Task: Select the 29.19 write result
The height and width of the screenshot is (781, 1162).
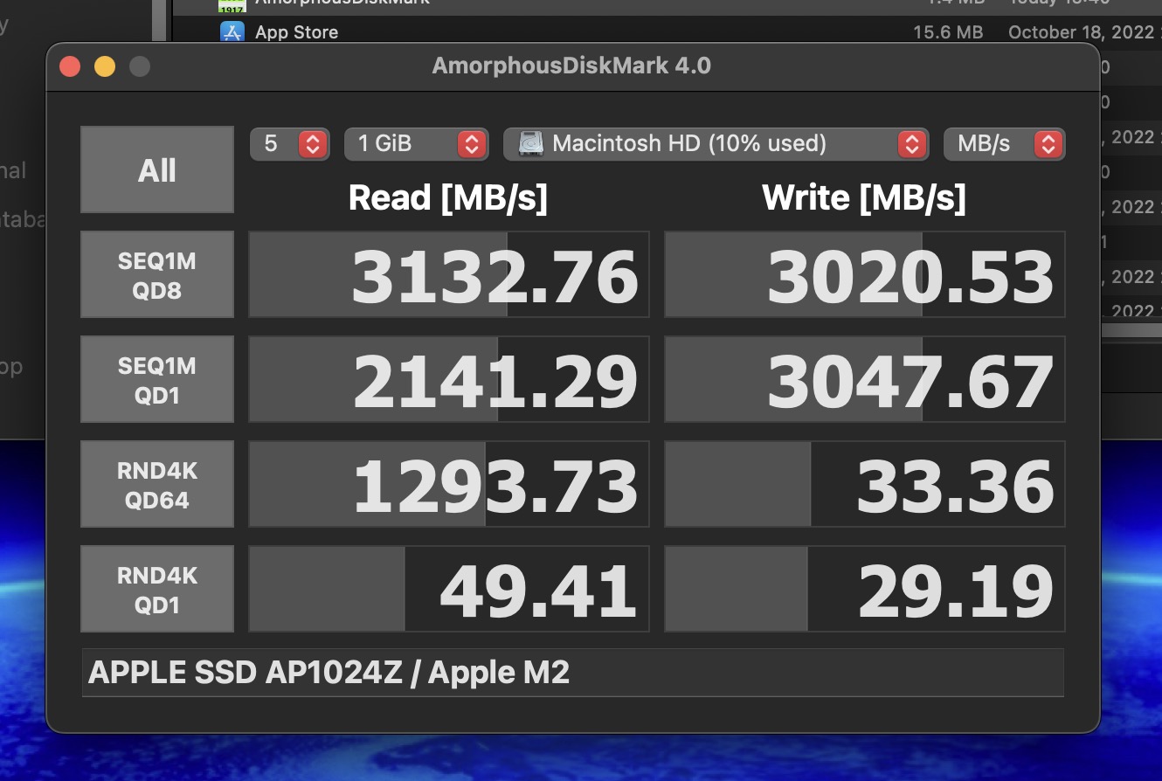Action: point(865,589)
